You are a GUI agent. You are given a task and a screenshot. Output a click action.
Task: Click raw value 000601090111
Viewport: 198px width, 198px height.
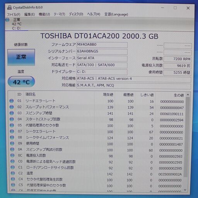[x=172, y=114]
